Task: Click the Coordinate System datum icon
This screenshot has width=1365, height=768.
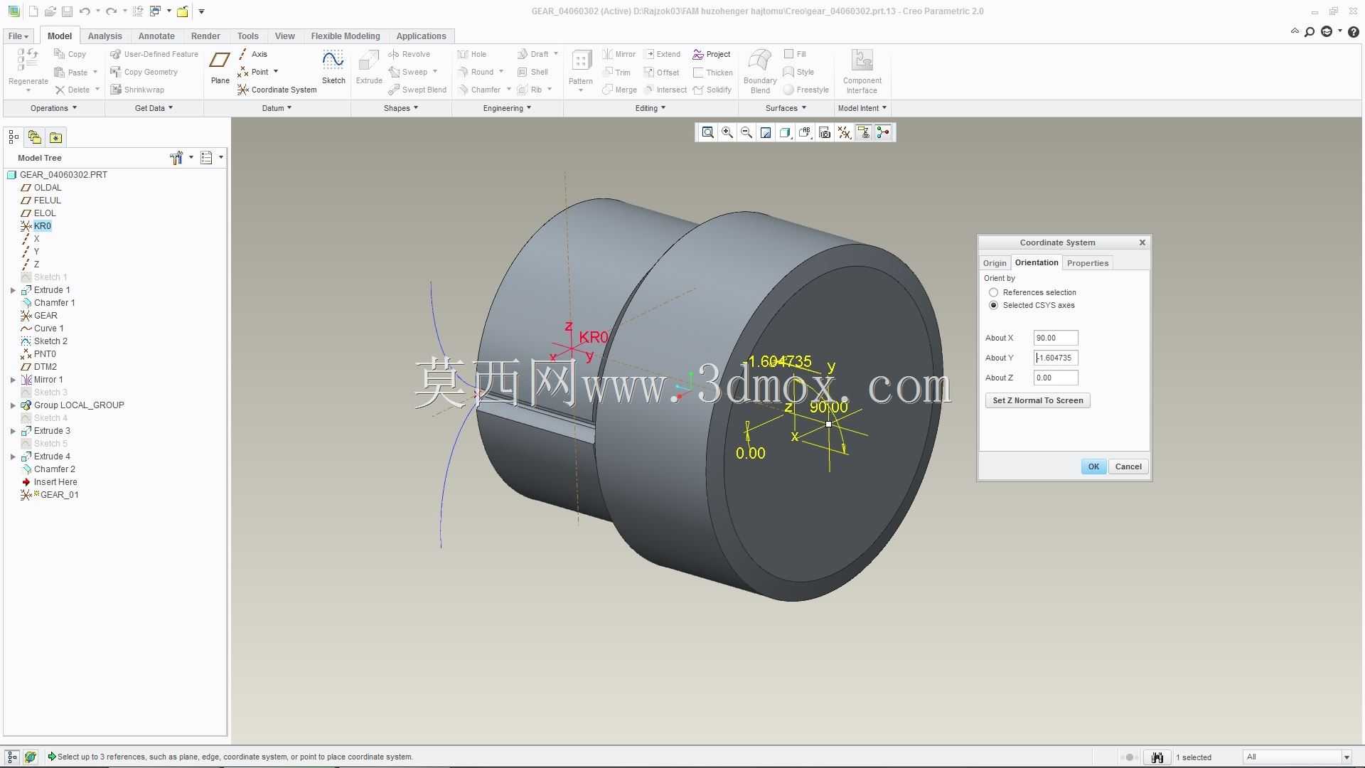Action: pyautogui.click(x=243, y=90)
